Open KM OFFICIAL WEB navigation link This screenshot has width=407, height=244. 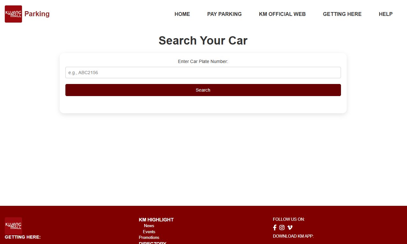282,14
